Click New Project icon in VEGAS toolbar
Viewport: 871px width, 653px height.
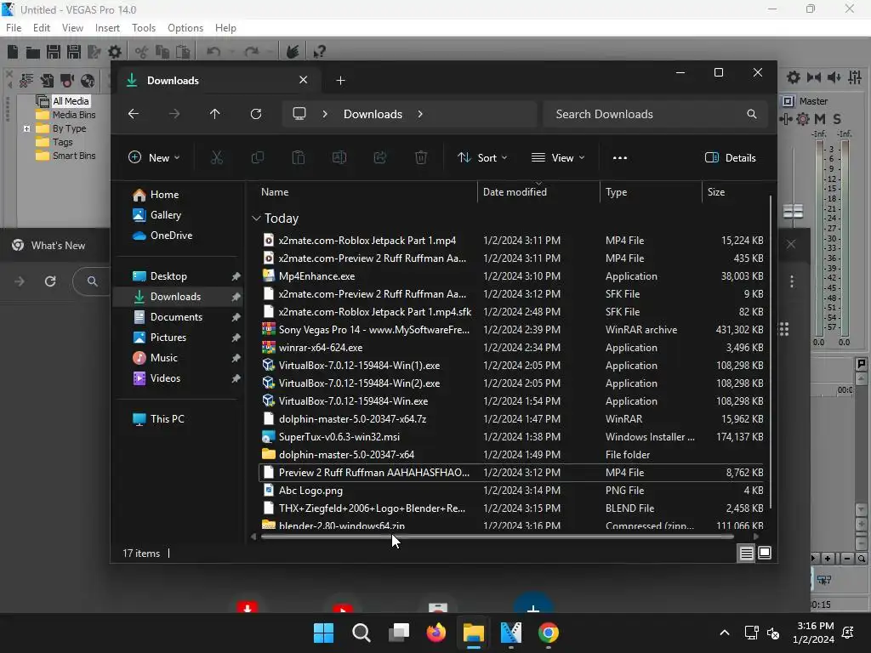point(13,52)
